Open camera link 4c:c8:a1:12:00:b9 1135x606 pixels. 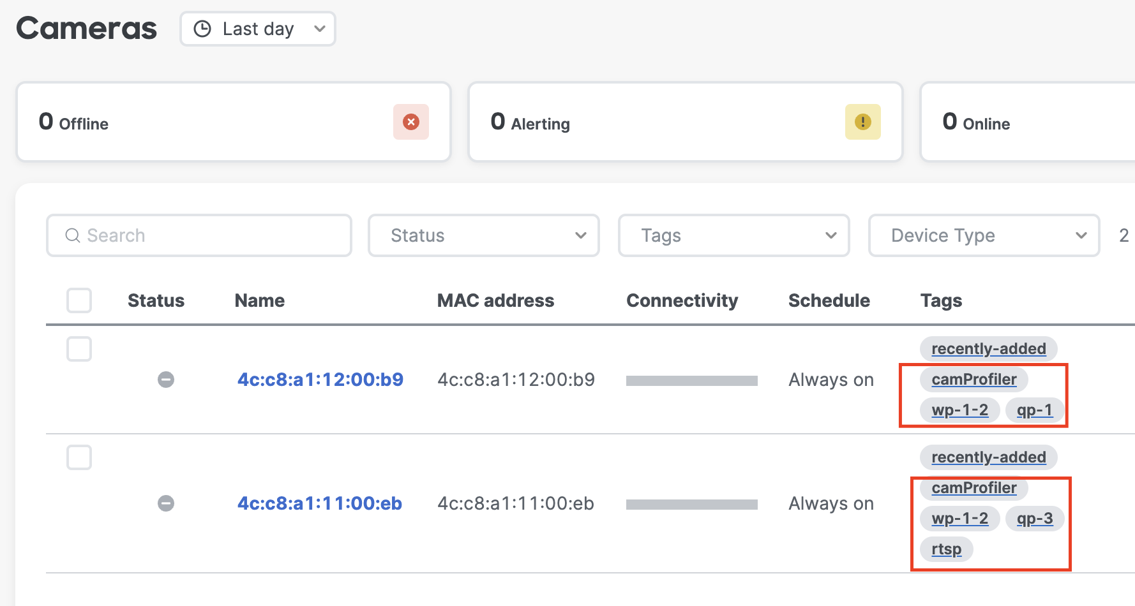click(x=320, y=380)
